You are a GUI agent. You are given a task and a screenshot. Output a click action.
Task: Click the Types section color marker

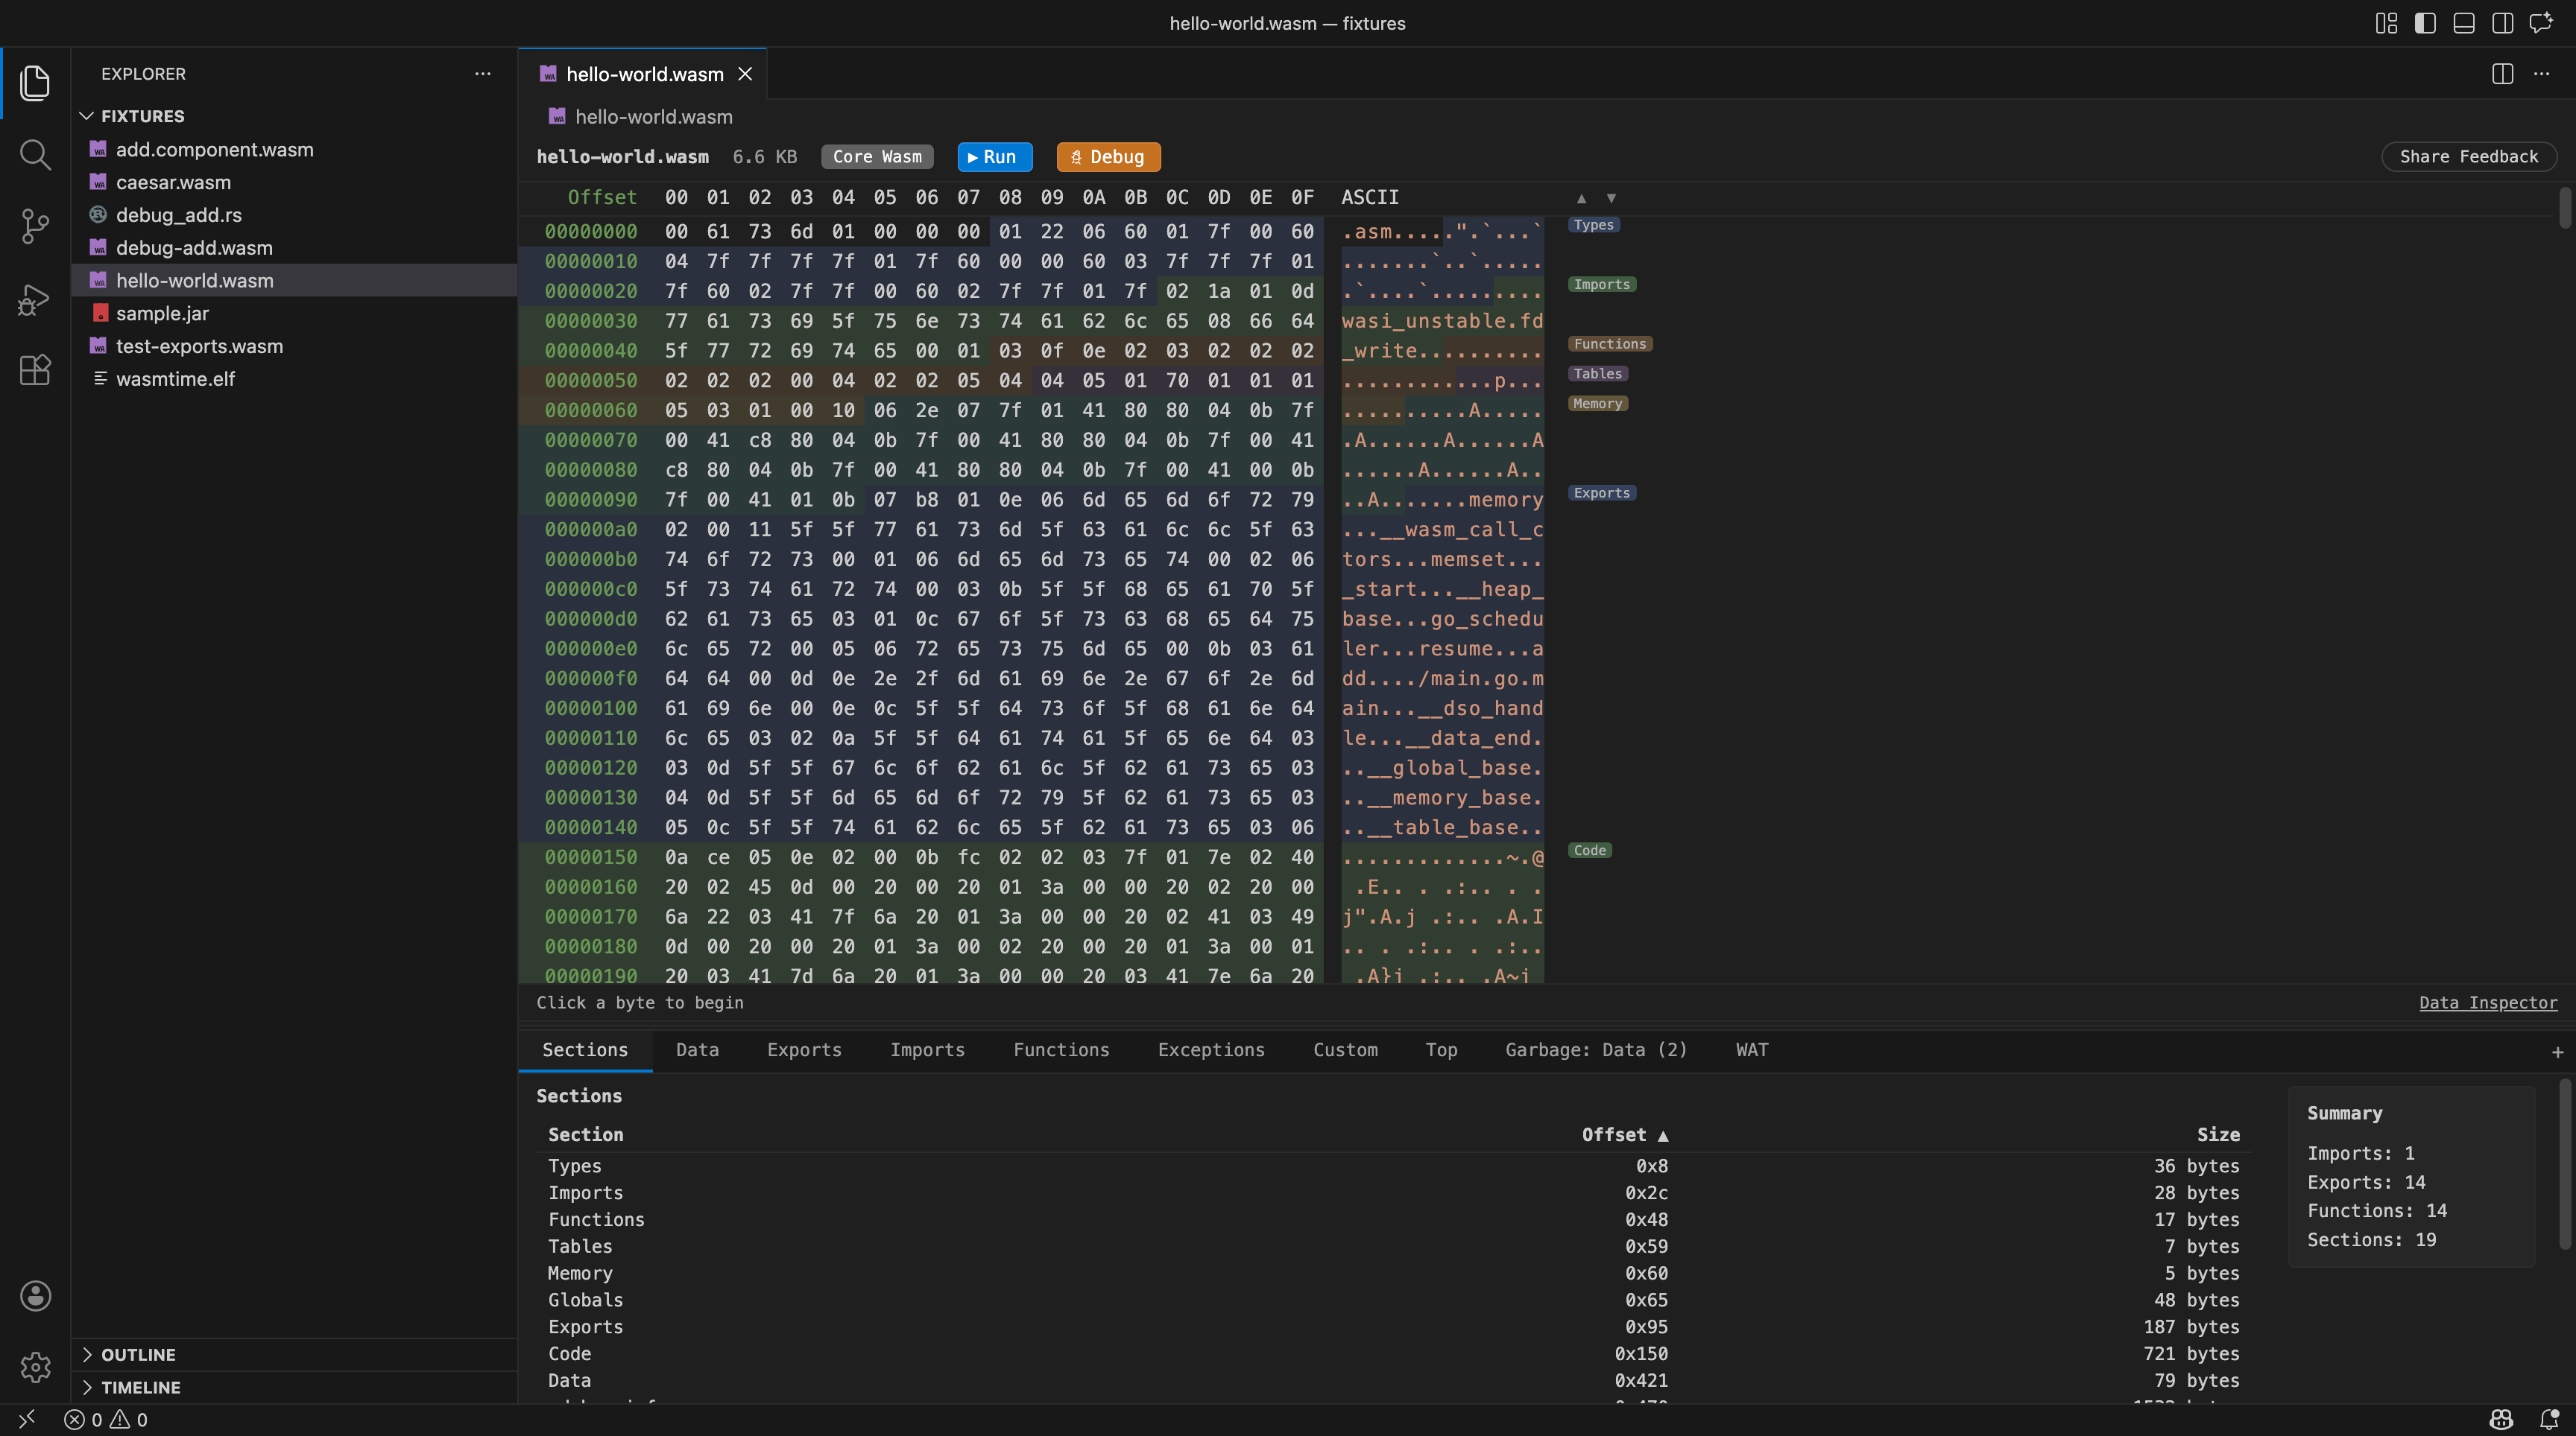1594,225
